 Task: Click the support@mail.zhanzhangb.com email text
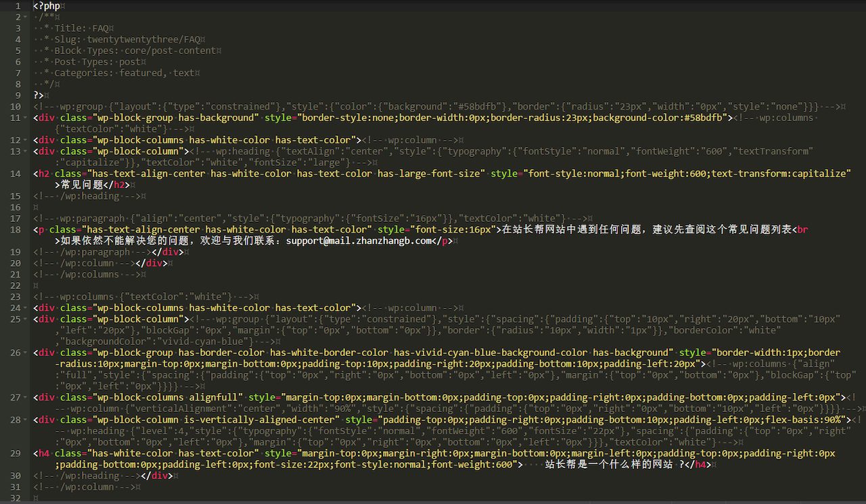359,241
